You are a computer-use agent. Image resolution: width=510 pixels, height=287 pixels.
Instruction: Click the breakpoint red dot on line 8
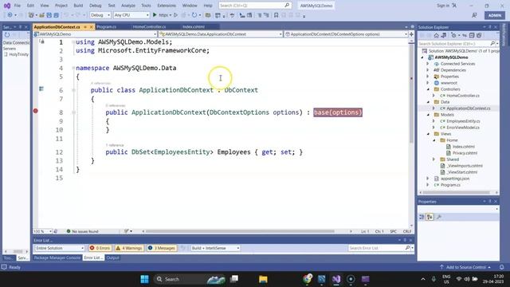pyautogui.click(x=35, y=111)
